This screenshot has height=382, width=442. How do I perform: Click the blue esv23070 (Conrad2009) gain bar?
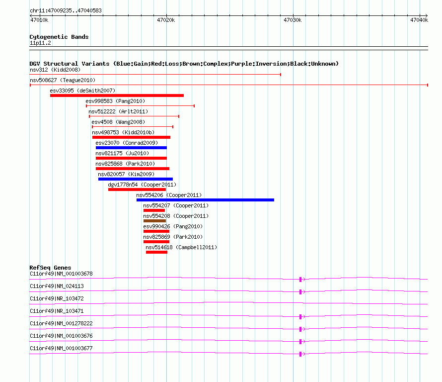(x=132, y=148)
